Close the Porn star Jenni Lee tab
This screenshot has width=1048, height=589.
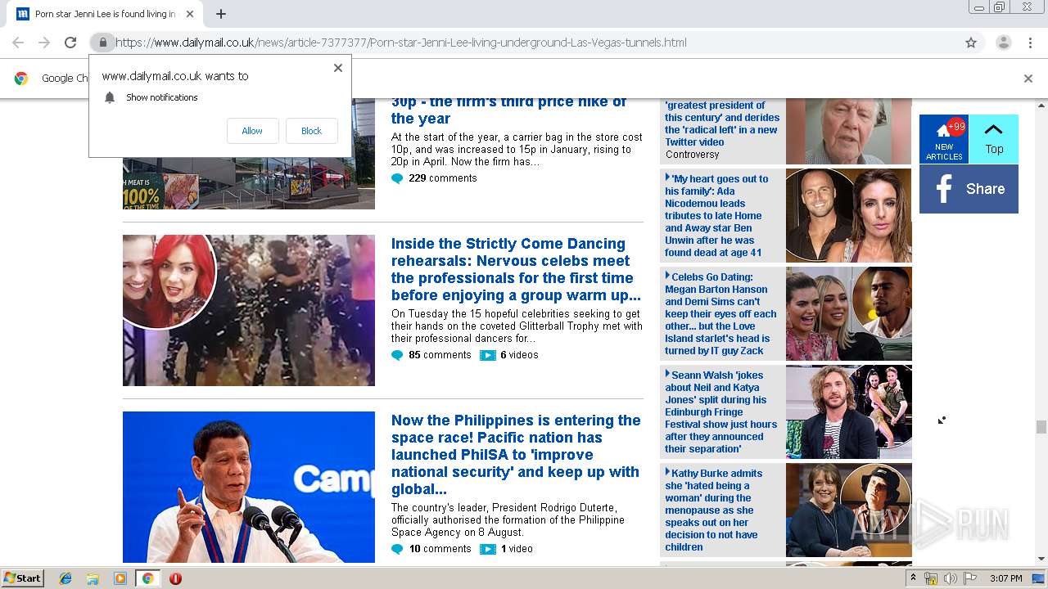[x=190, y=14]
